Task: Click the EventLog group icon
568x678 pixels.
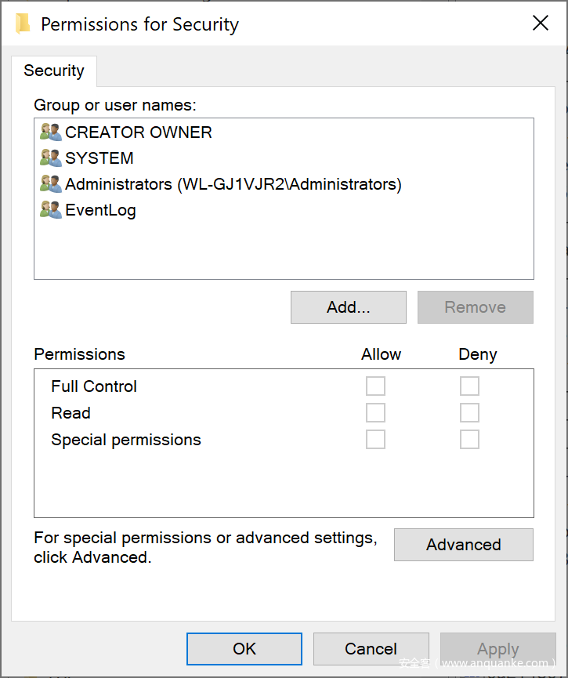Action: point(51,210)
